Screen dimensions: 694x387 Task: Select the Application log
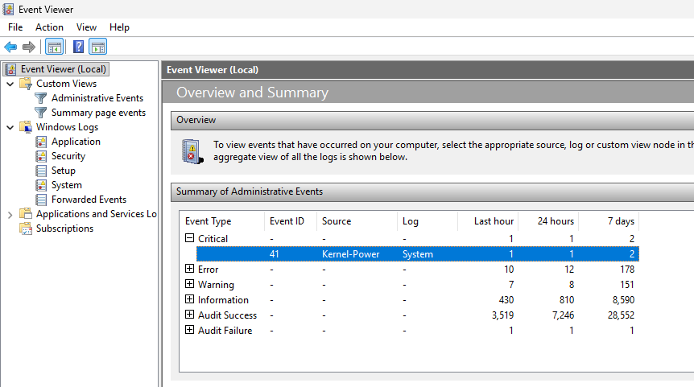click(76, 142)
